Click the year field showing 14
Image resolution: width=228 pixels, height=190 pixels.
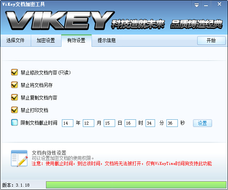pyautogui.click(x=68, y=123)
